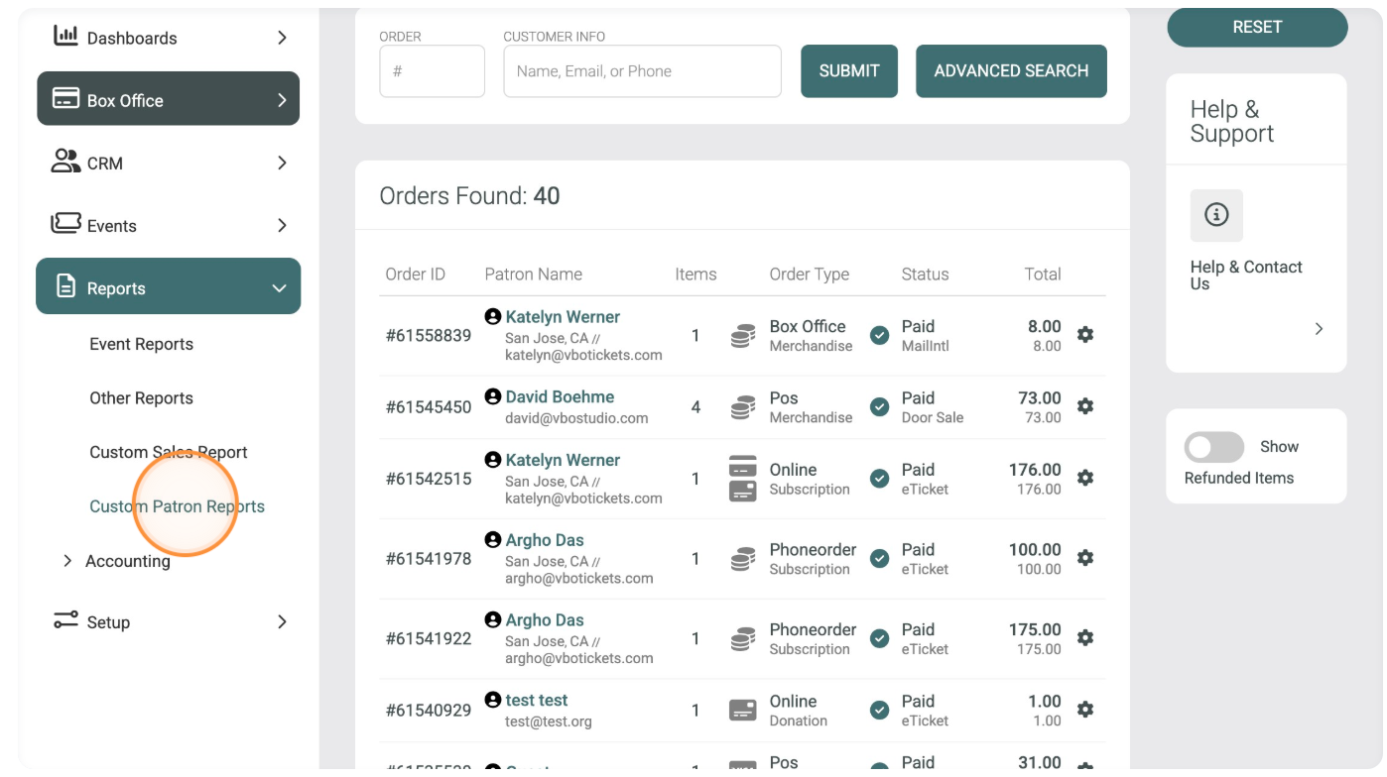Expand the Accounting submenu arrow
1387x777 pixels.
[67, 561]
